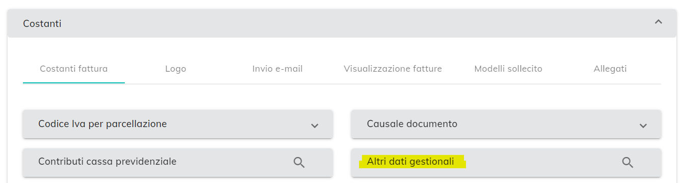Go to the Modelli sollecito tab
Image resolution: width=685 pixels, height=183 pixels.
(508, 69)
